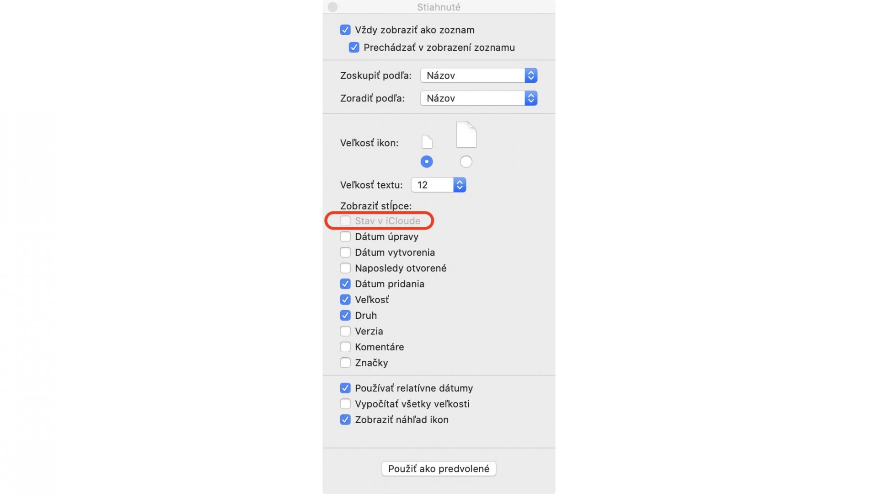Image resolution: width=878 pixels, height=494 pixels.
Task: Open the Veľkosť textu dropdown showing 12
Action: 439,185
